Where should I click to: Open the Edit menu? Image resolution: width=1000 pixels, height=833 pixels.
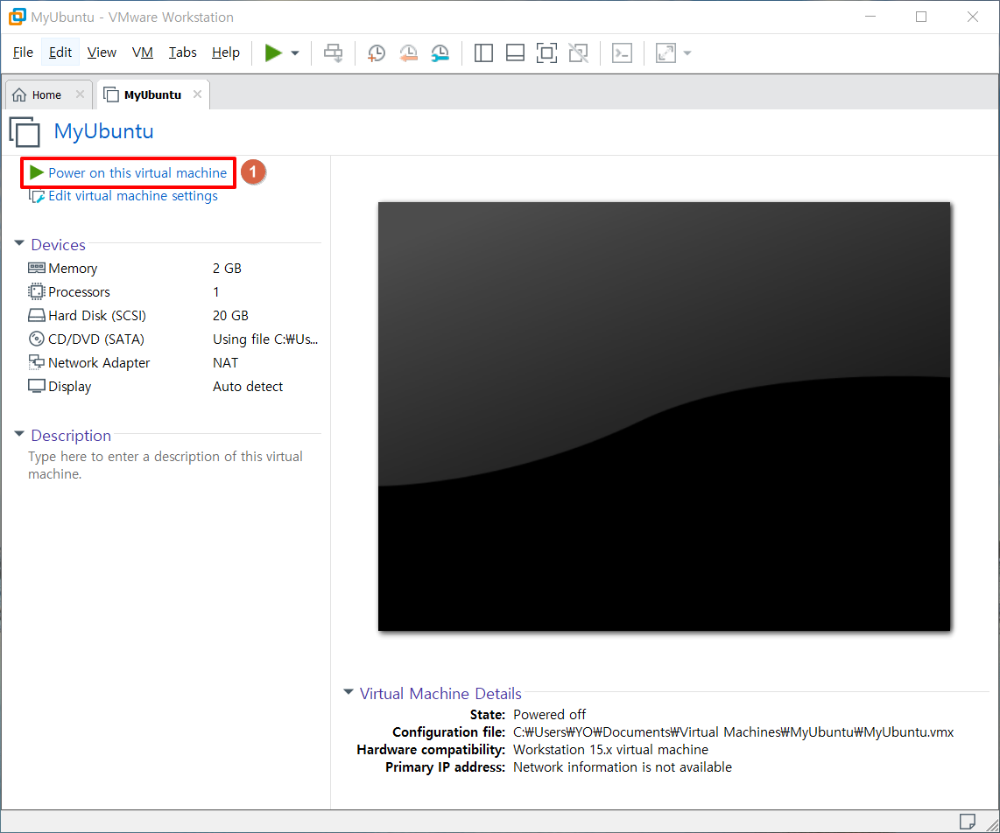click(60, 52)
